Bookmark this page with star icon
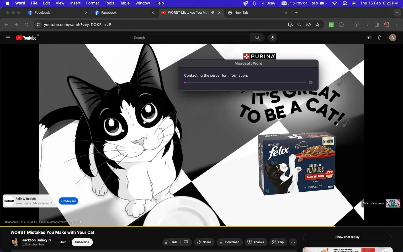403x252 pixels. point(317,24)
